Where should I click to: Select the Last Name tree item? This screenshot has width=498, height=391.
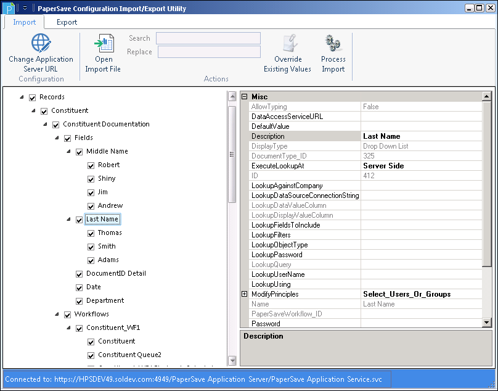click(x=102, y=219)
